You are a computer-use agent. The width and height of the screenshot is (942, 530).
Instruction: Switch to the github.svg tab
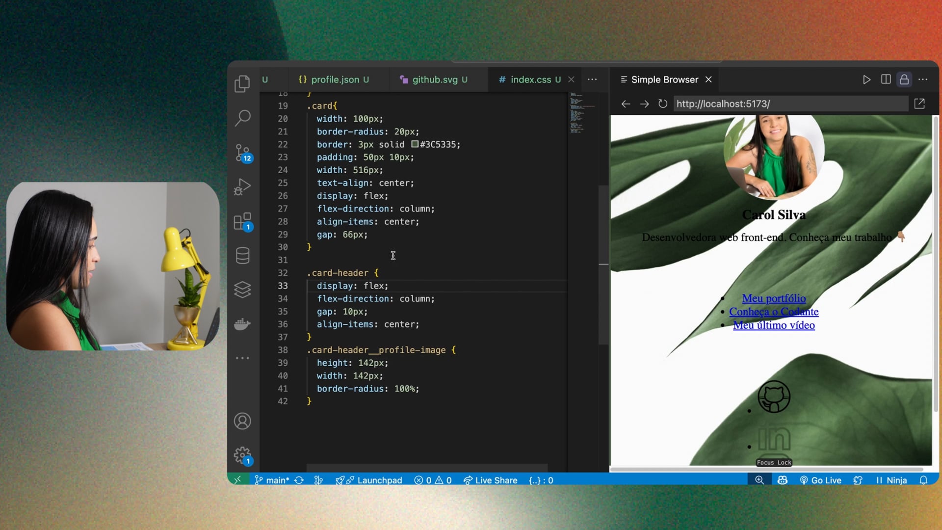[434, 79]
